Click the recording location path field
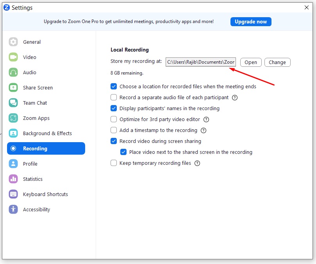This screenshot has height=264, width=316. [x=200, y=62]
